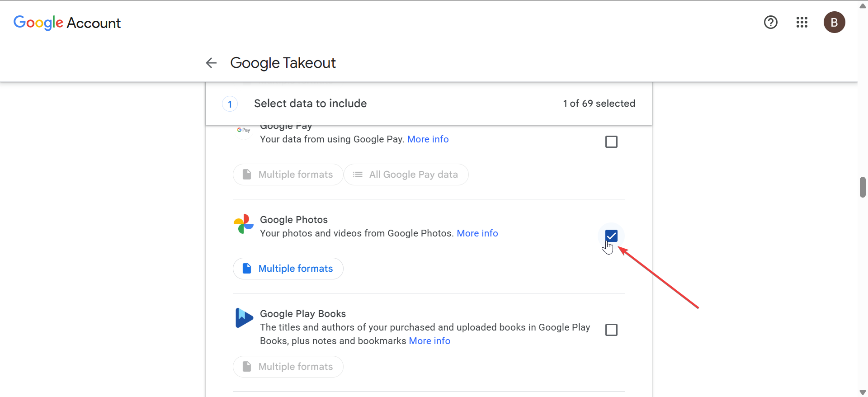This screenshot has width=868, height=397.
Task: Open All Google Pay data list
Action: point(406,175)
